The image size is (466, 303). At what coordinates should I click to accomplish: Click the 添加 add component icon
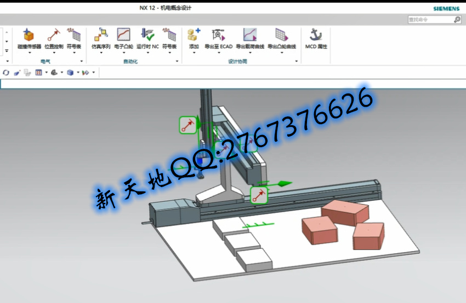[x=194, y=36]
